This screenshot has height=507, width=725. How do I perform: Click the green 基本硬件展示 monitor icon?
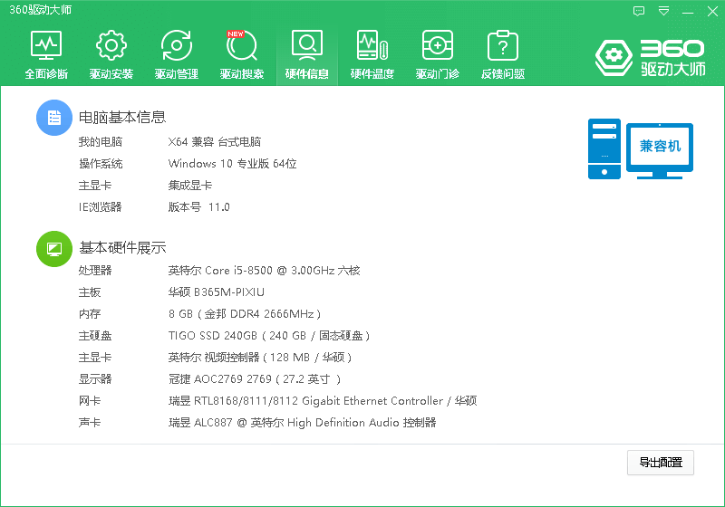(x=54, y=249)
